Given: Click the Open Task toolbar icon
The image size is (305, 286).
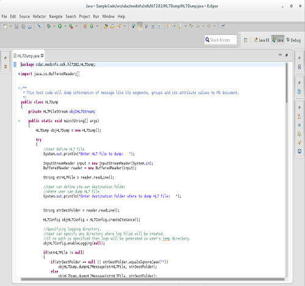Looking at the screenshot, I should click(112, 26).
